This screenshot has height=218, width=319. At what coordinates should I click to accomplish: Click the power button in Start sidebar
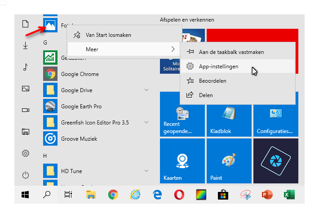tap(26, 175)
